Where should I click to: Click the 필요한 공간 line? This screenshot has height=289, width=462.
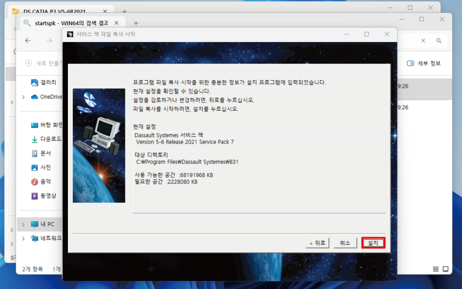pyautogui.click(x=166, y=182)
